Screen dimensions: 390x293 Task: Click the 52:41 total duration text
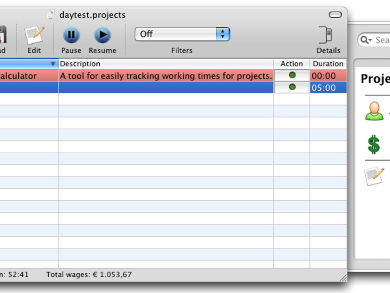(18, 275)
